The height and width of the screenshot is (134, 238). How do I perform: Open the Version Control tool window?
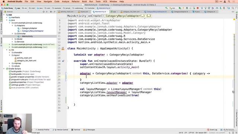[x=60, y=130]
